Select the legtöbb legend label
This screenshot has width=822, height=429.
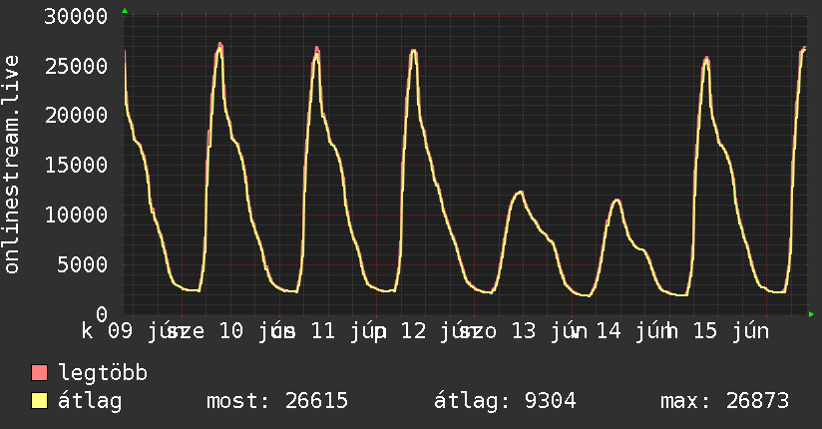tap(103, 373)
